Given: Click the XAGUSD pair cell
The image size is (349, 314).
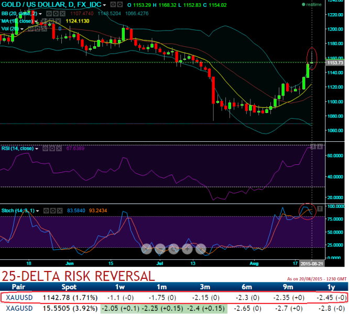Looking at the screenshot, I should click(19, 308).
